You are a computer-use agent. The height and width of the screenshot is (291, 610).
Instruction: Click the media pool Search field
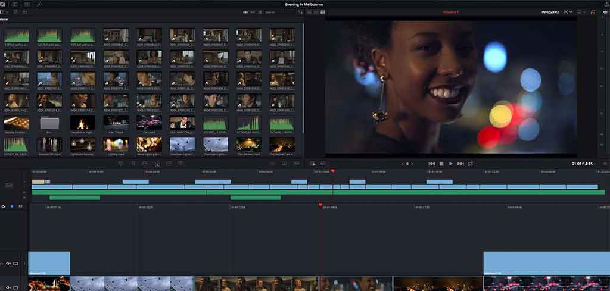coord(279,12)
